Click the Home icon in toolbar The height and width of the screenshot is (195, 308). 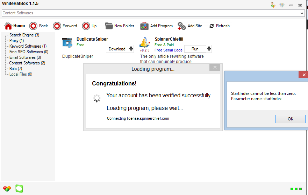pyautogui.click(x=8, y=26)
